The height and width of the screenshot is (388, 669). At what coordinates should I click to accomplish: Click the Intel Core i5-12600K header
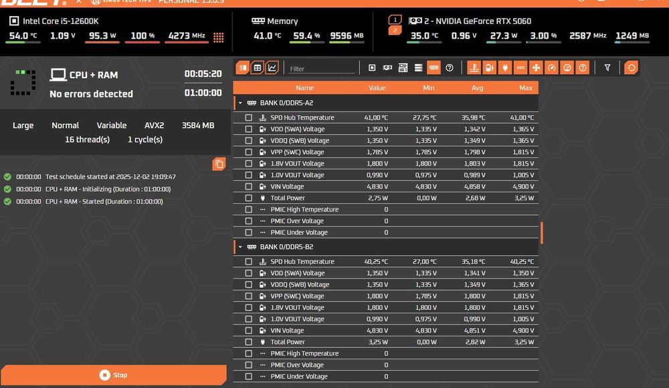(x=61, y=21)
